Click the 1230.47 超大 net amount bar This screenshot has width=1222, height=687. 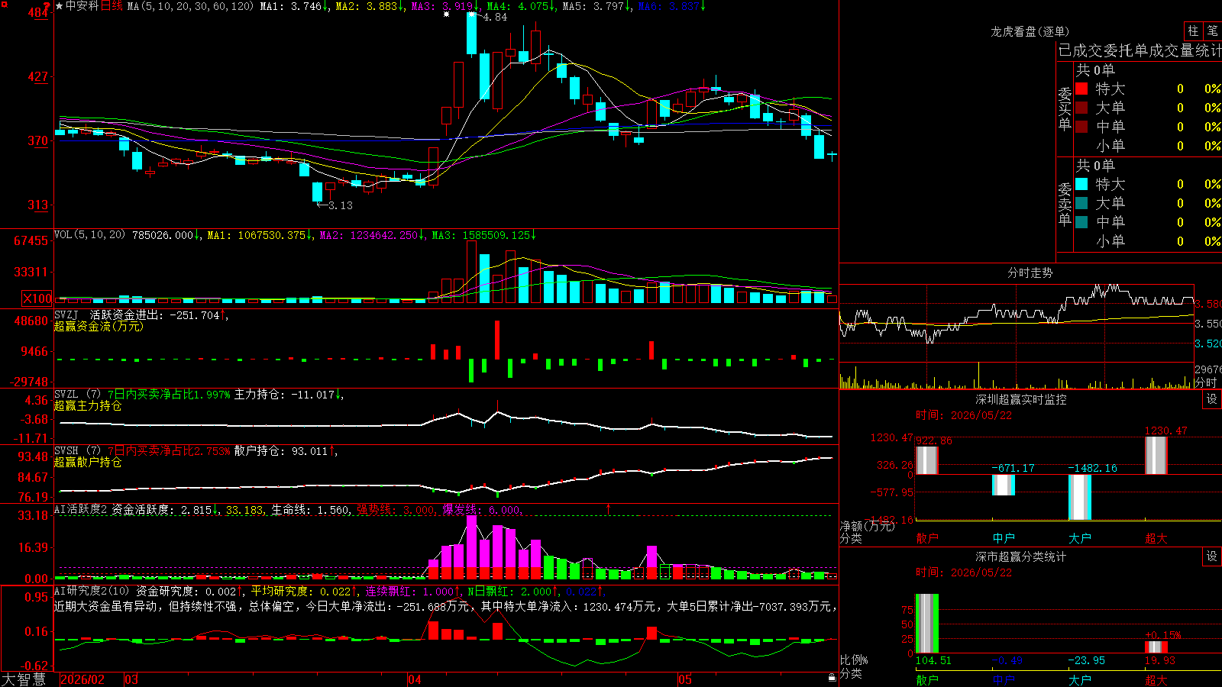click(x=1156, y=456)
